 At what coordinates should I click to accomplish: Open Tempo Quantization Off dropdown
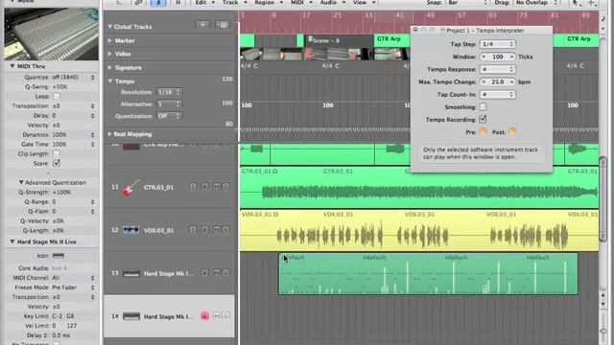pos(169,116)
